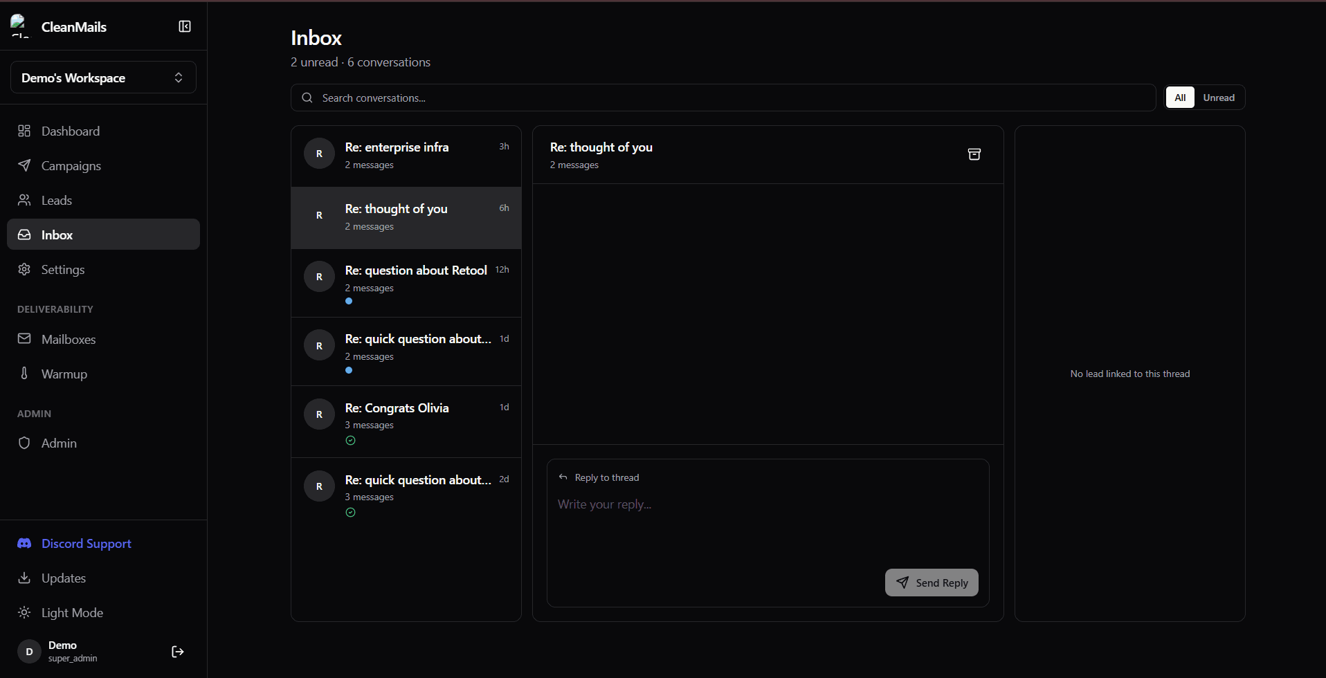Open the 'Re: Congrats Olivia' conversation
The height and width of the screenshot is (678, 1326).
(406, 421)
